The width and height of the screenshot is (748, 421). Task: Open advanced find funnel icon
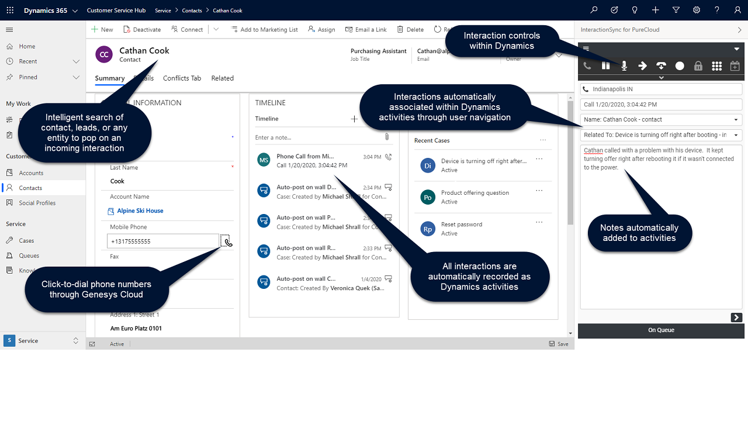coord(676,10)
